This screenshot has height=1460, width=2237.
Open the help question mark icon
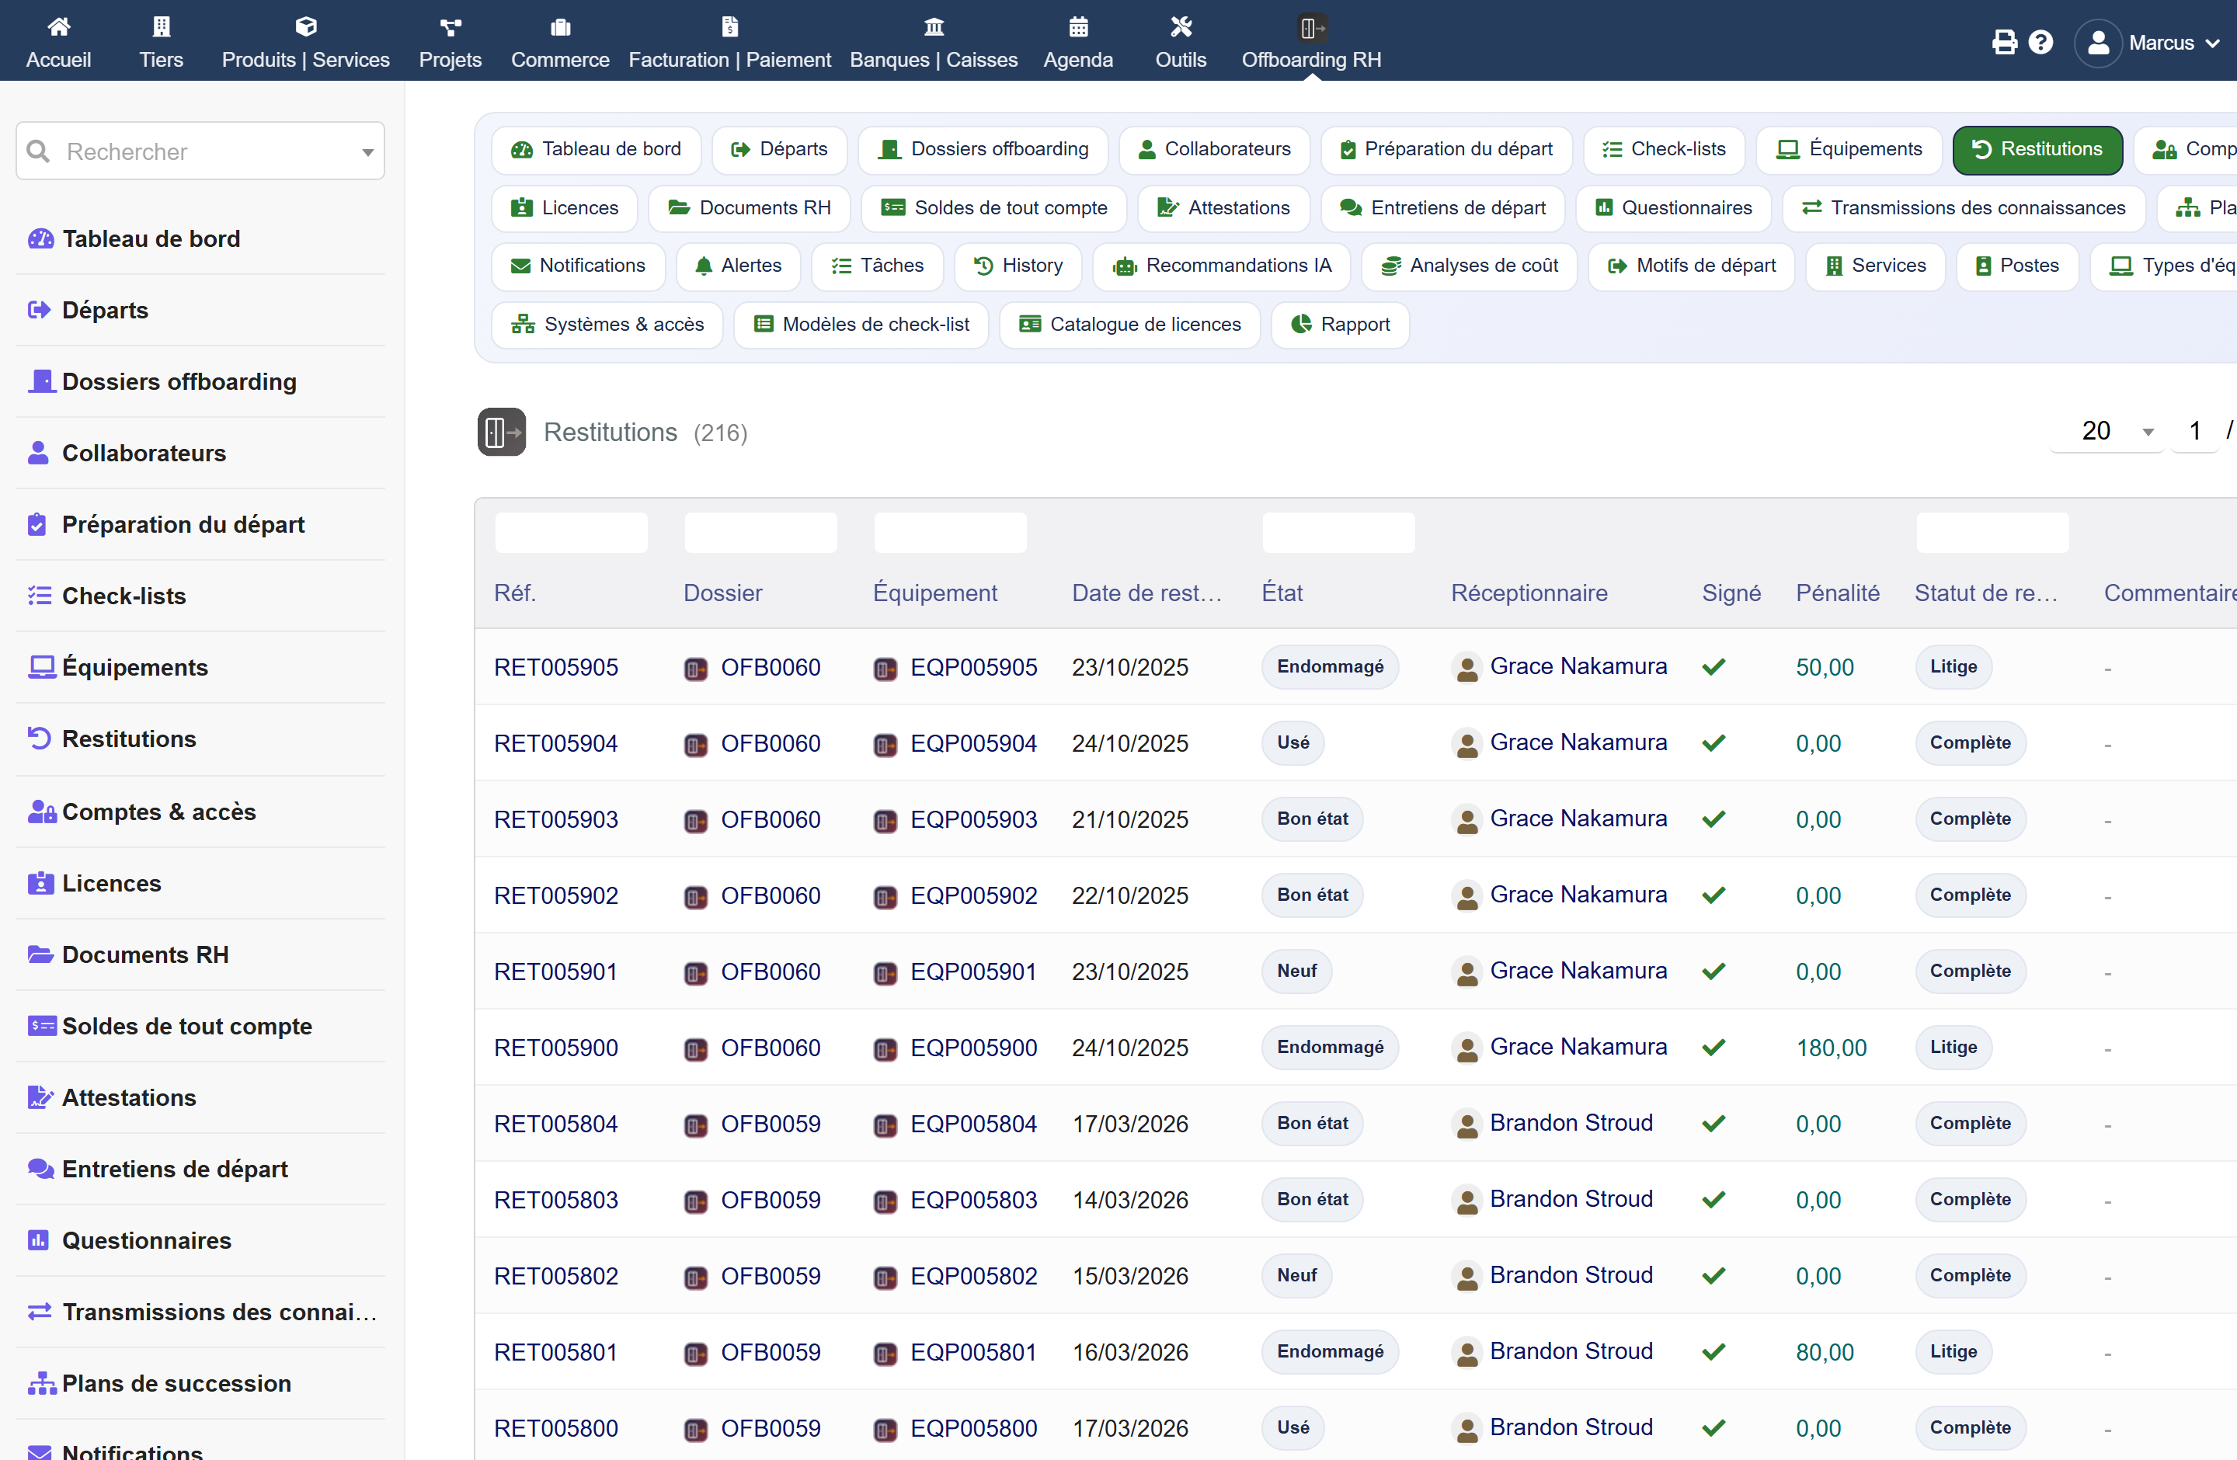point(2040,42)
